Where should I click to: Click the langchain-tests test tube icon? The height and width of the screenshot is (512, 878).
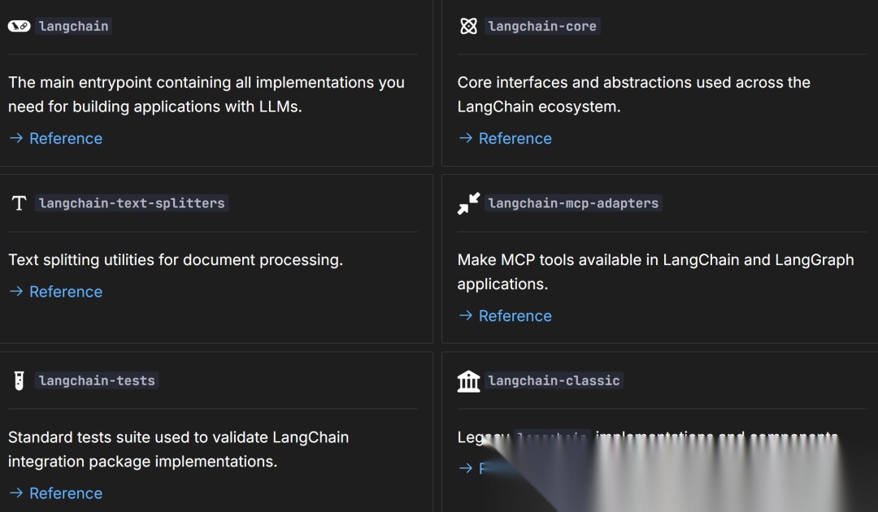pos(19,380)
